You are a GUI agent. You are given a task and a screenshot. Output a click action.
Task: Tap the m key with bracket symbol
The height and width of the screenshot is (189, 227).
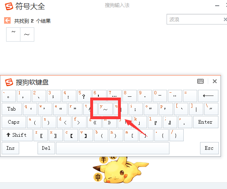(131, 135)
